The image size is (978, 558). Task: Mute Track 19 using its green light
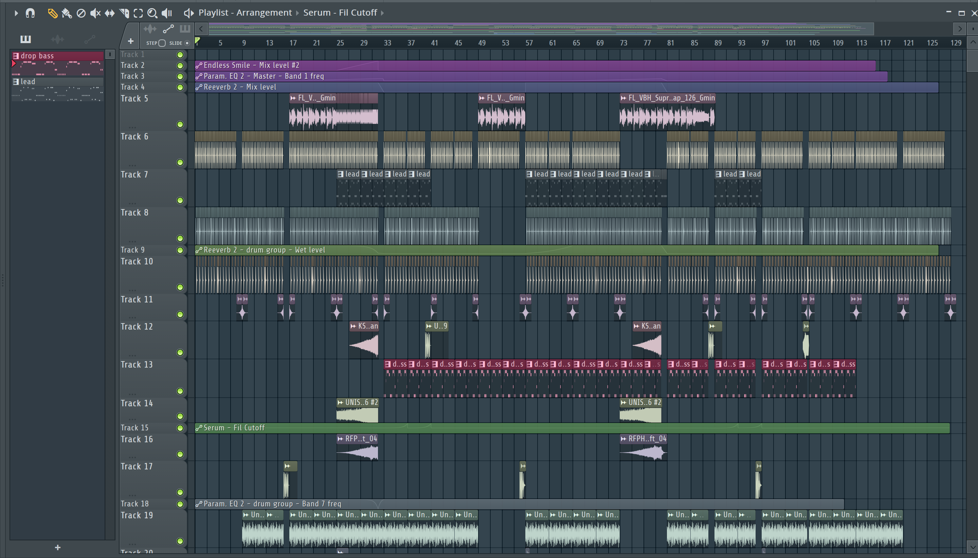point(180,541)
